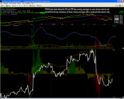Viewport: 124px width, 99px height.
Task: Click the Update globe icon
Action: [32, 6]
